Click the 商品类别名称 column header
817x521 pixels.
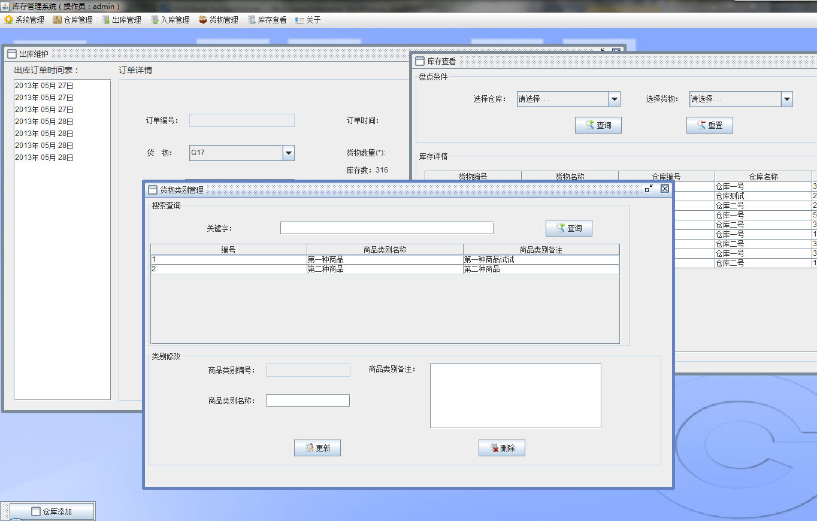385,250
